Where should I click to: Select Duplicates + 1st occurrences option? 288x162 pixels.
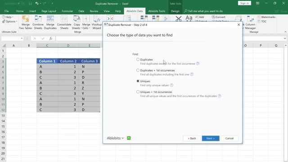click(x=138, y=70)
